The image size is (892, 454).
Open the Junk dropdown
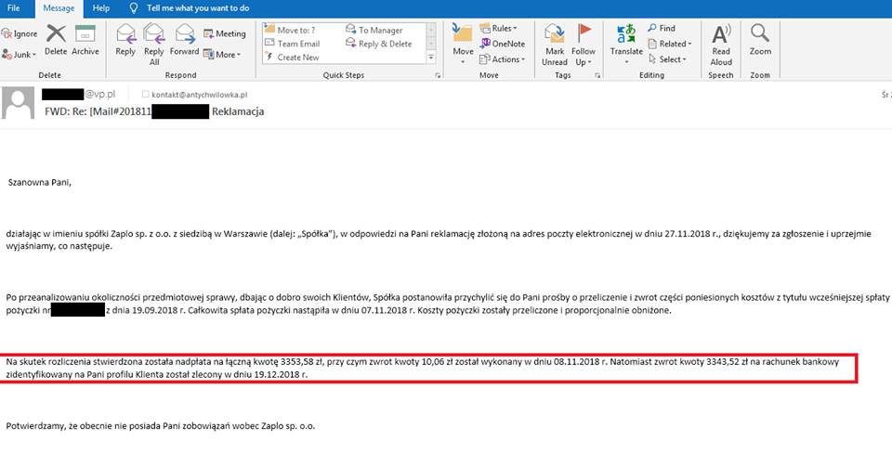tap(20, 55)
